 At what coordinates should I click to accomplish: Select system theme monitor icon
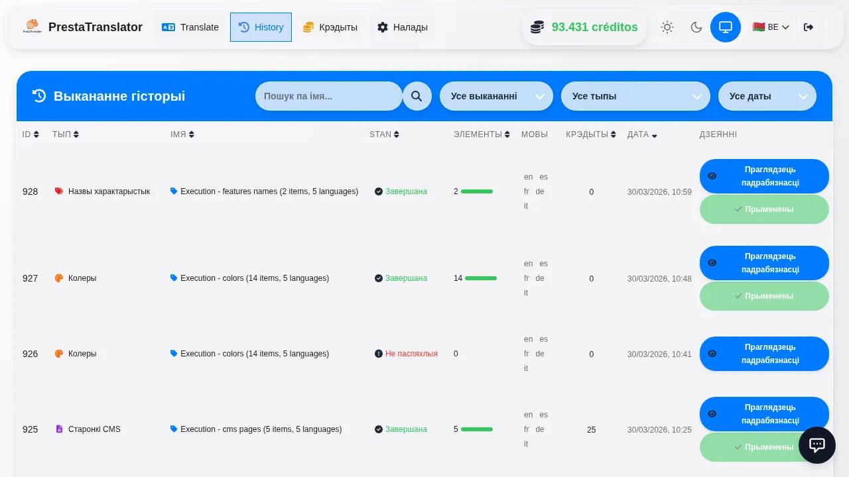pos(726,27)
